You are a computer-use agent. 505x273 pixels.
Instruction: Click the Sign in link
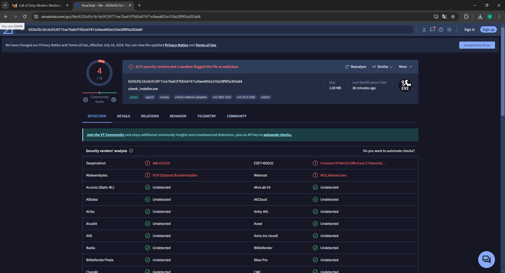(x=469, y=30)
